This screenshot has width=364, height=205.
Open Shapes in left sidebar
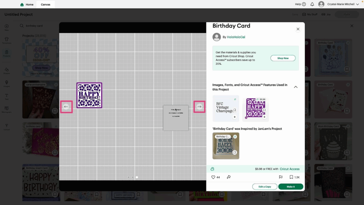pyautogui.click(x=6, y=71)
